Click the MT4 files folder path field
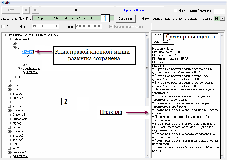The height and width of the screenshot is (160, 227). click(73, 18)
